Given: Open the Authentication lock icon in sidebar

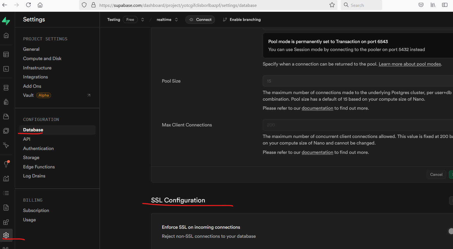Looking at the screenshot, I should pyautogui.click(x=6, y=102).
